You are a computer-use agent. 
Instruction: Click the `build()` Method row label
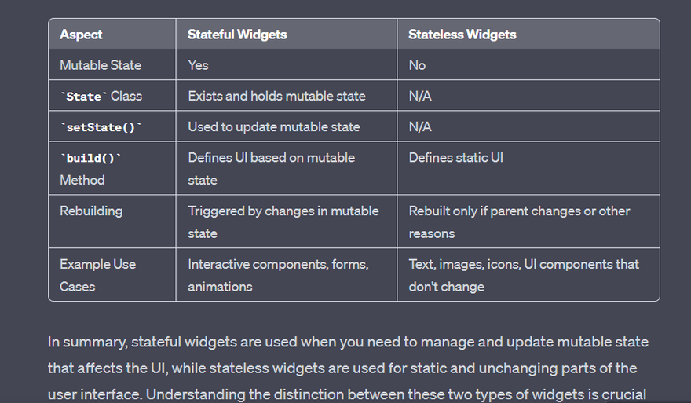point(91,169)
